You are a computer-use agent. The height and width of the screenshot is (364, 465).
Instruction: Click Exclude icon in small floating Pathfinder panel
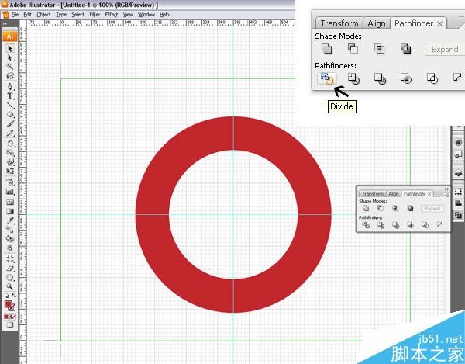pos(410,208)
